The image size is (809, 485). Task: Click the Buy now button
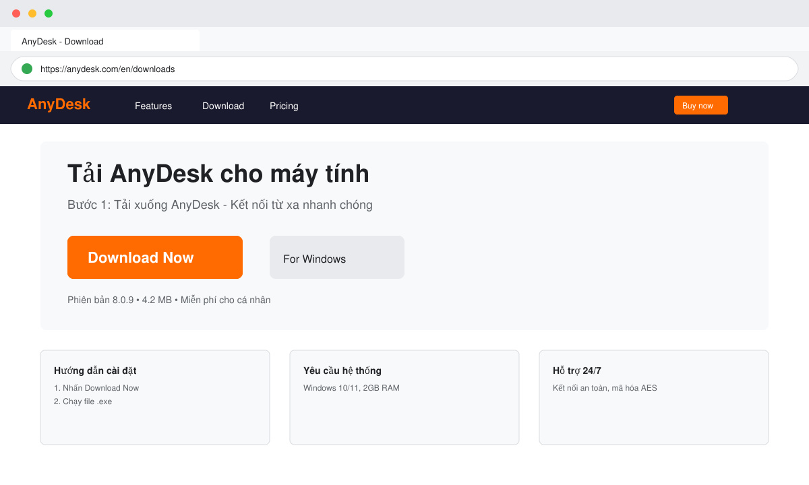pos(701,105)
